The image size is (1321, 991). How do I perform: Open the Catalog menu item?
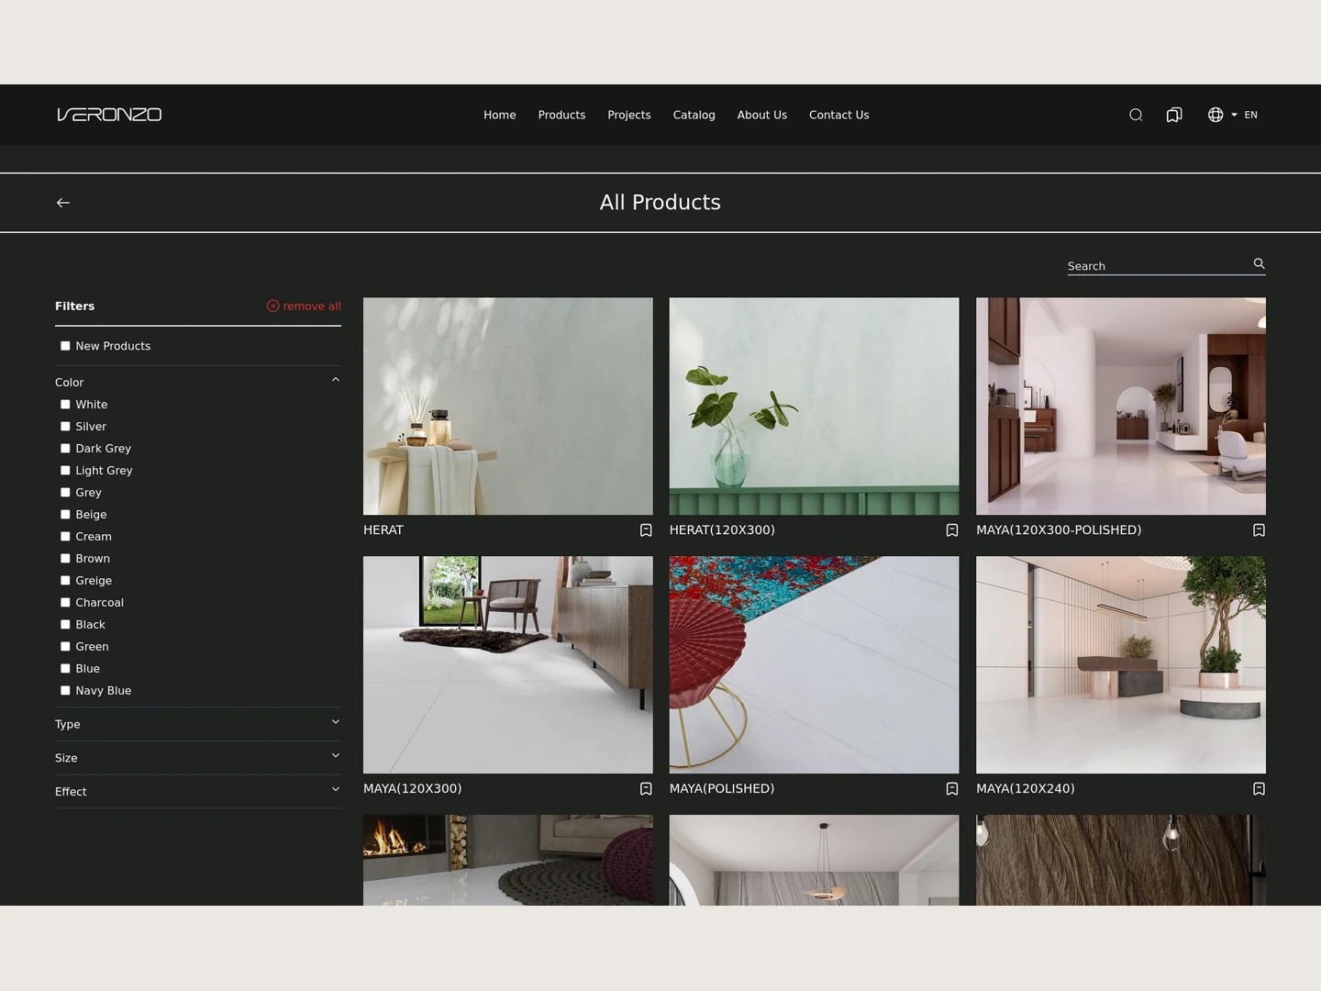point(694,115)
